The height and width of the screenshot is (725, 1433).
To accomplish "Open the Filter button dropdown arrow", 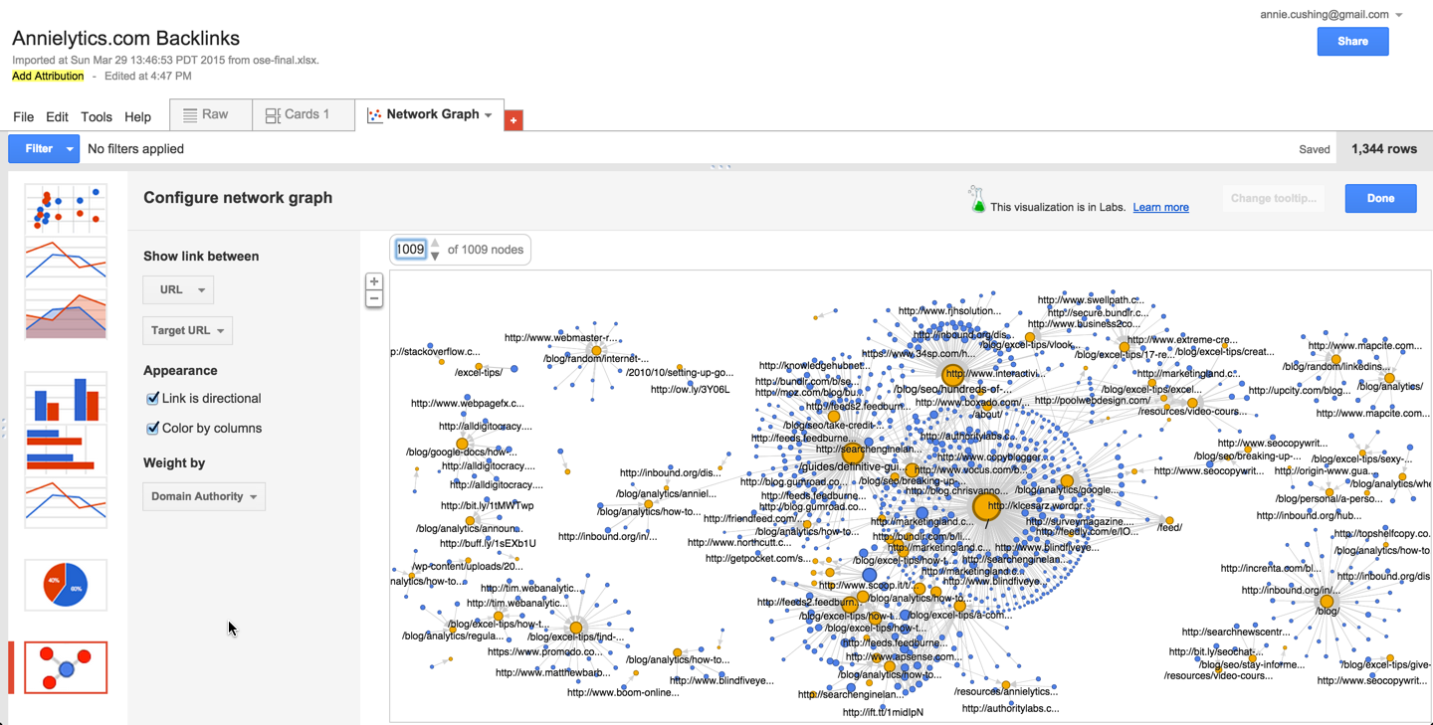I will click(x=70, y=149).
